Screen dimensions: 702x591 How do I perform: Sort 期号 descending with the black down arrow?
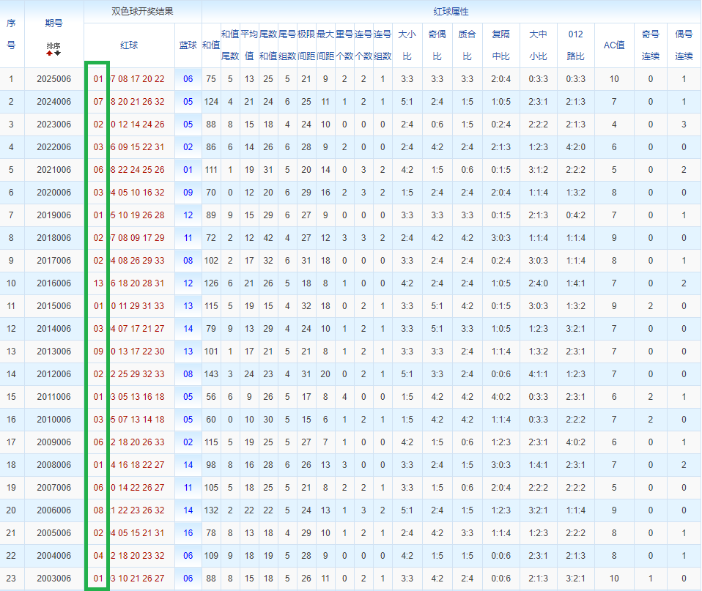coord(57,53)
